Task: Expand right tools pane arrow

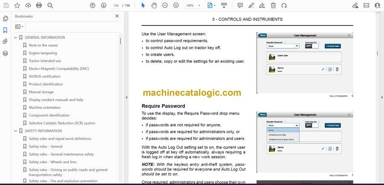Action: [x=381, y=97]
